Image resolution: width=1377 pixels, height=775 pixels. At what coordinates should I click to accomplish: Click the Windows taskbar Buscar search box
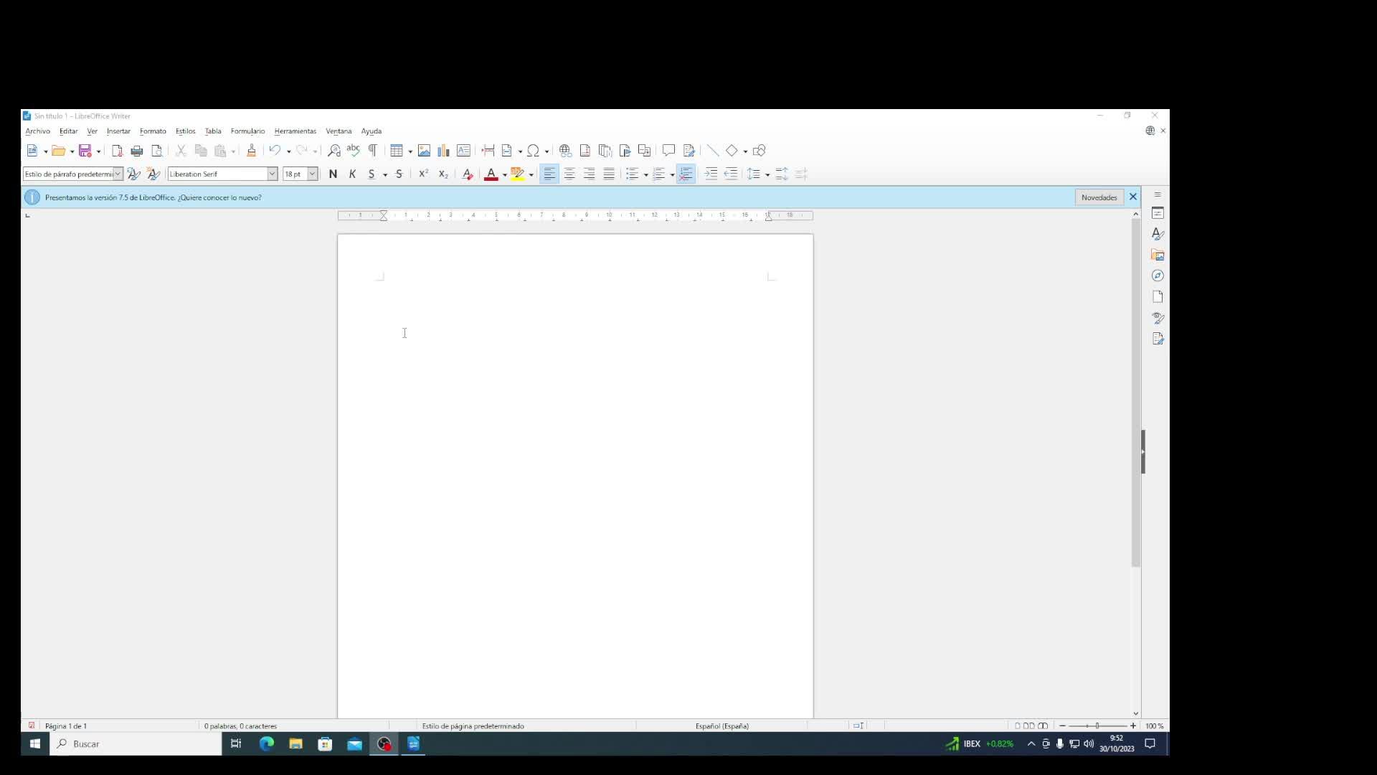click(x=136, y=744)
